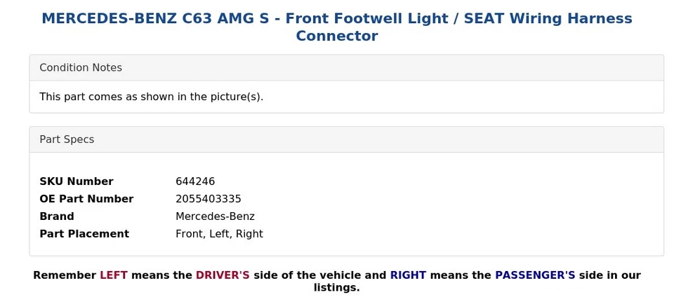The image size is (674, 304).
Task: Click 'This part comes as shown' sentence
Action: [151, 97]
